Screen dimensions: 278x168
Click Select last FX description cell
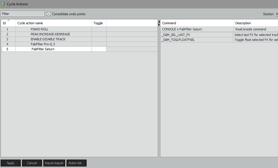[255, 35]
